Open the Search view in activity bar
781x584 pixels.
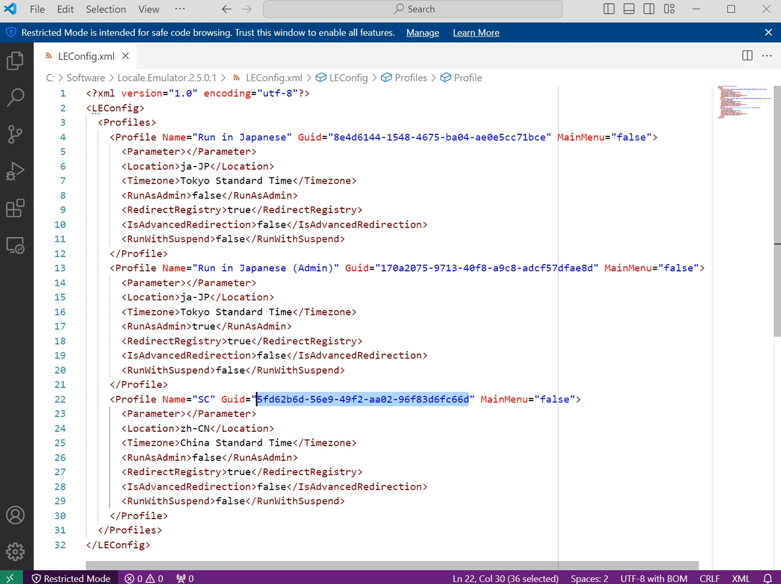click(x=15, y=98)
